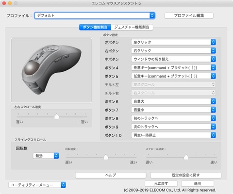Open the ボタン9 dropdown 次のトラックへ
Viewport: 233px width, 194px height.
click(173, 127)
